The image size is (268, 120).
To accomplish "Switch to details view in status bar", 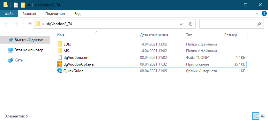I will 256,116.
